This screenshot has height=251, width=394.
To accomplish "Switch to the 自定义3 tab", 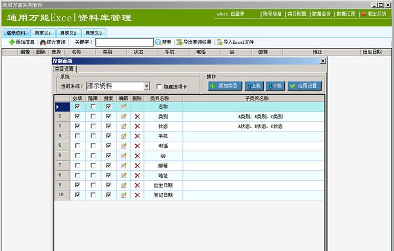I will click(94, 33).
